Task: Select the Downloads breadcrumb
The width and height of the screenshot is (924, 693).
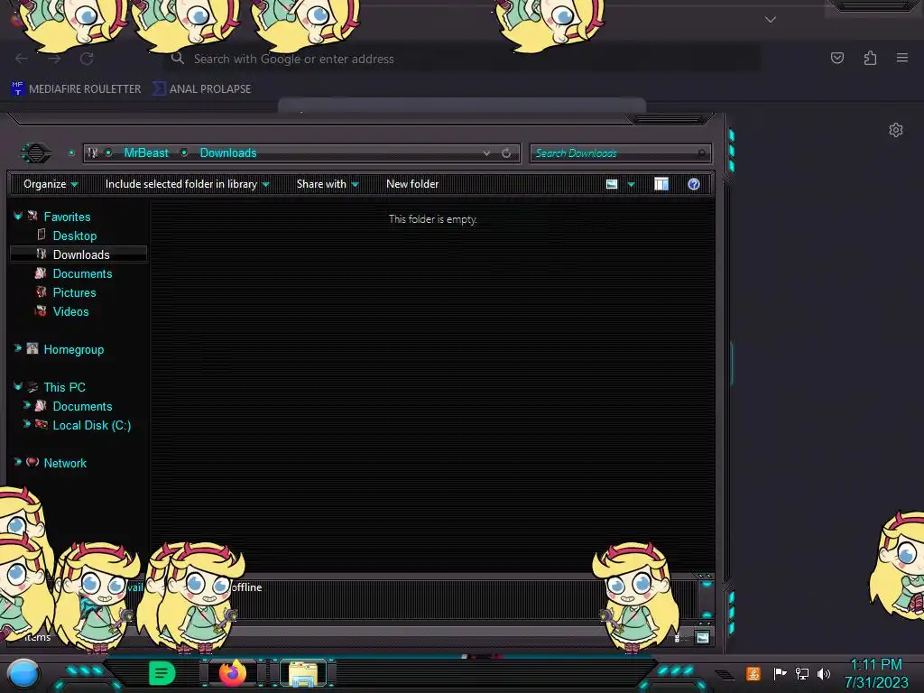Action: [228, 153]
